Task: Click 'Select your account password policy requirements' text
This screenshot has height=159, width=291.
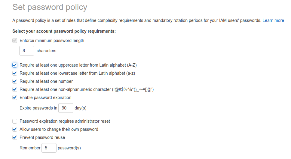Action: coord(64,31)
